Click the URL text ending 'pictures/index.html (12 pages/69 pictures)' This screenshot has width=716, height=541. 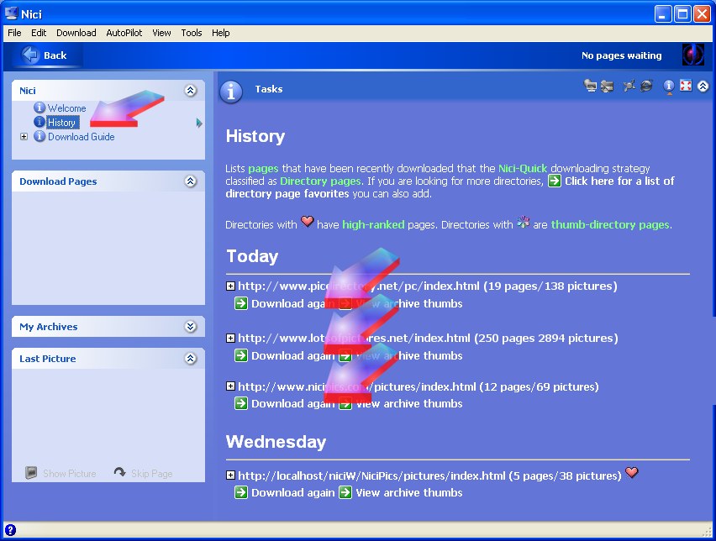tap(419, 386)
